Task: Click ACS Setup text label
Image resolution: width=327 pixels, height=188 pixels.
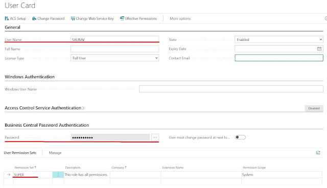Action: (18, 18)
